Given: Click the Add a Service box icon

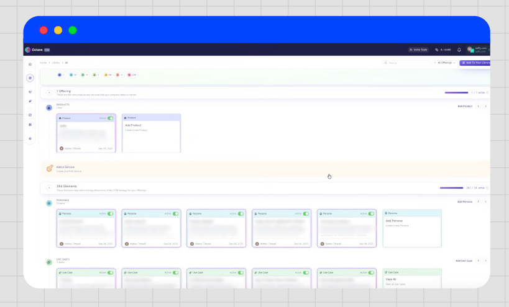Looking at the screenshot, I should point(50,169).
